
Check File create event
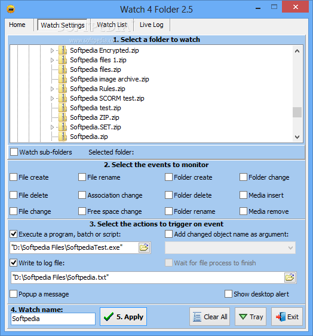point(14,177)
